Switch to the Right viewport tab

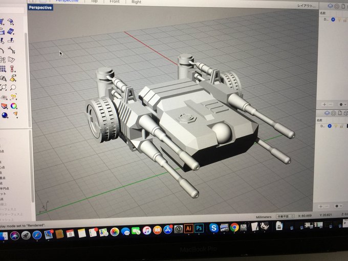(x=136, y=2)
